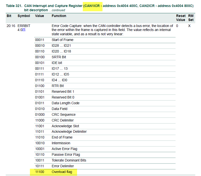
Task: Click the 'ID28 ... ID21' entry
Action: click(x=61, y=45)
